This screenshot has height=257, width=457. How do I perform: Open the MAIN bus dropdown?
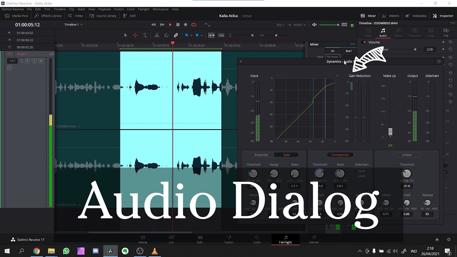(300, 25)
